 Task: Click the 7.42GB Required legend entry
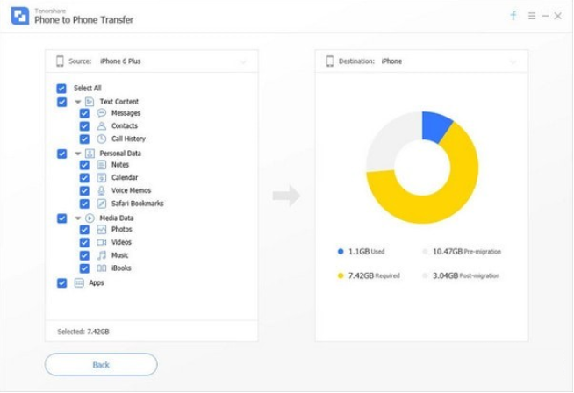click(369, 275)
